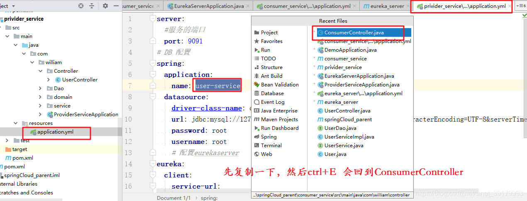Toggle the fold marker beside server:
The height and width of the screenshot is (201, 527).
click(x=153, y=19)
